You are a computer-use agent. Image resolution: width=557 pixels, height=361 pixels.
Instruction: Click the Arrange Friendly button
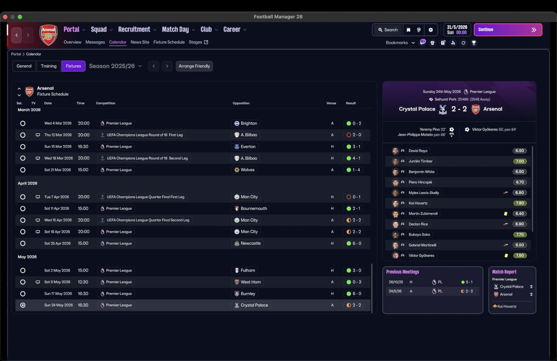tap(195, 66)
